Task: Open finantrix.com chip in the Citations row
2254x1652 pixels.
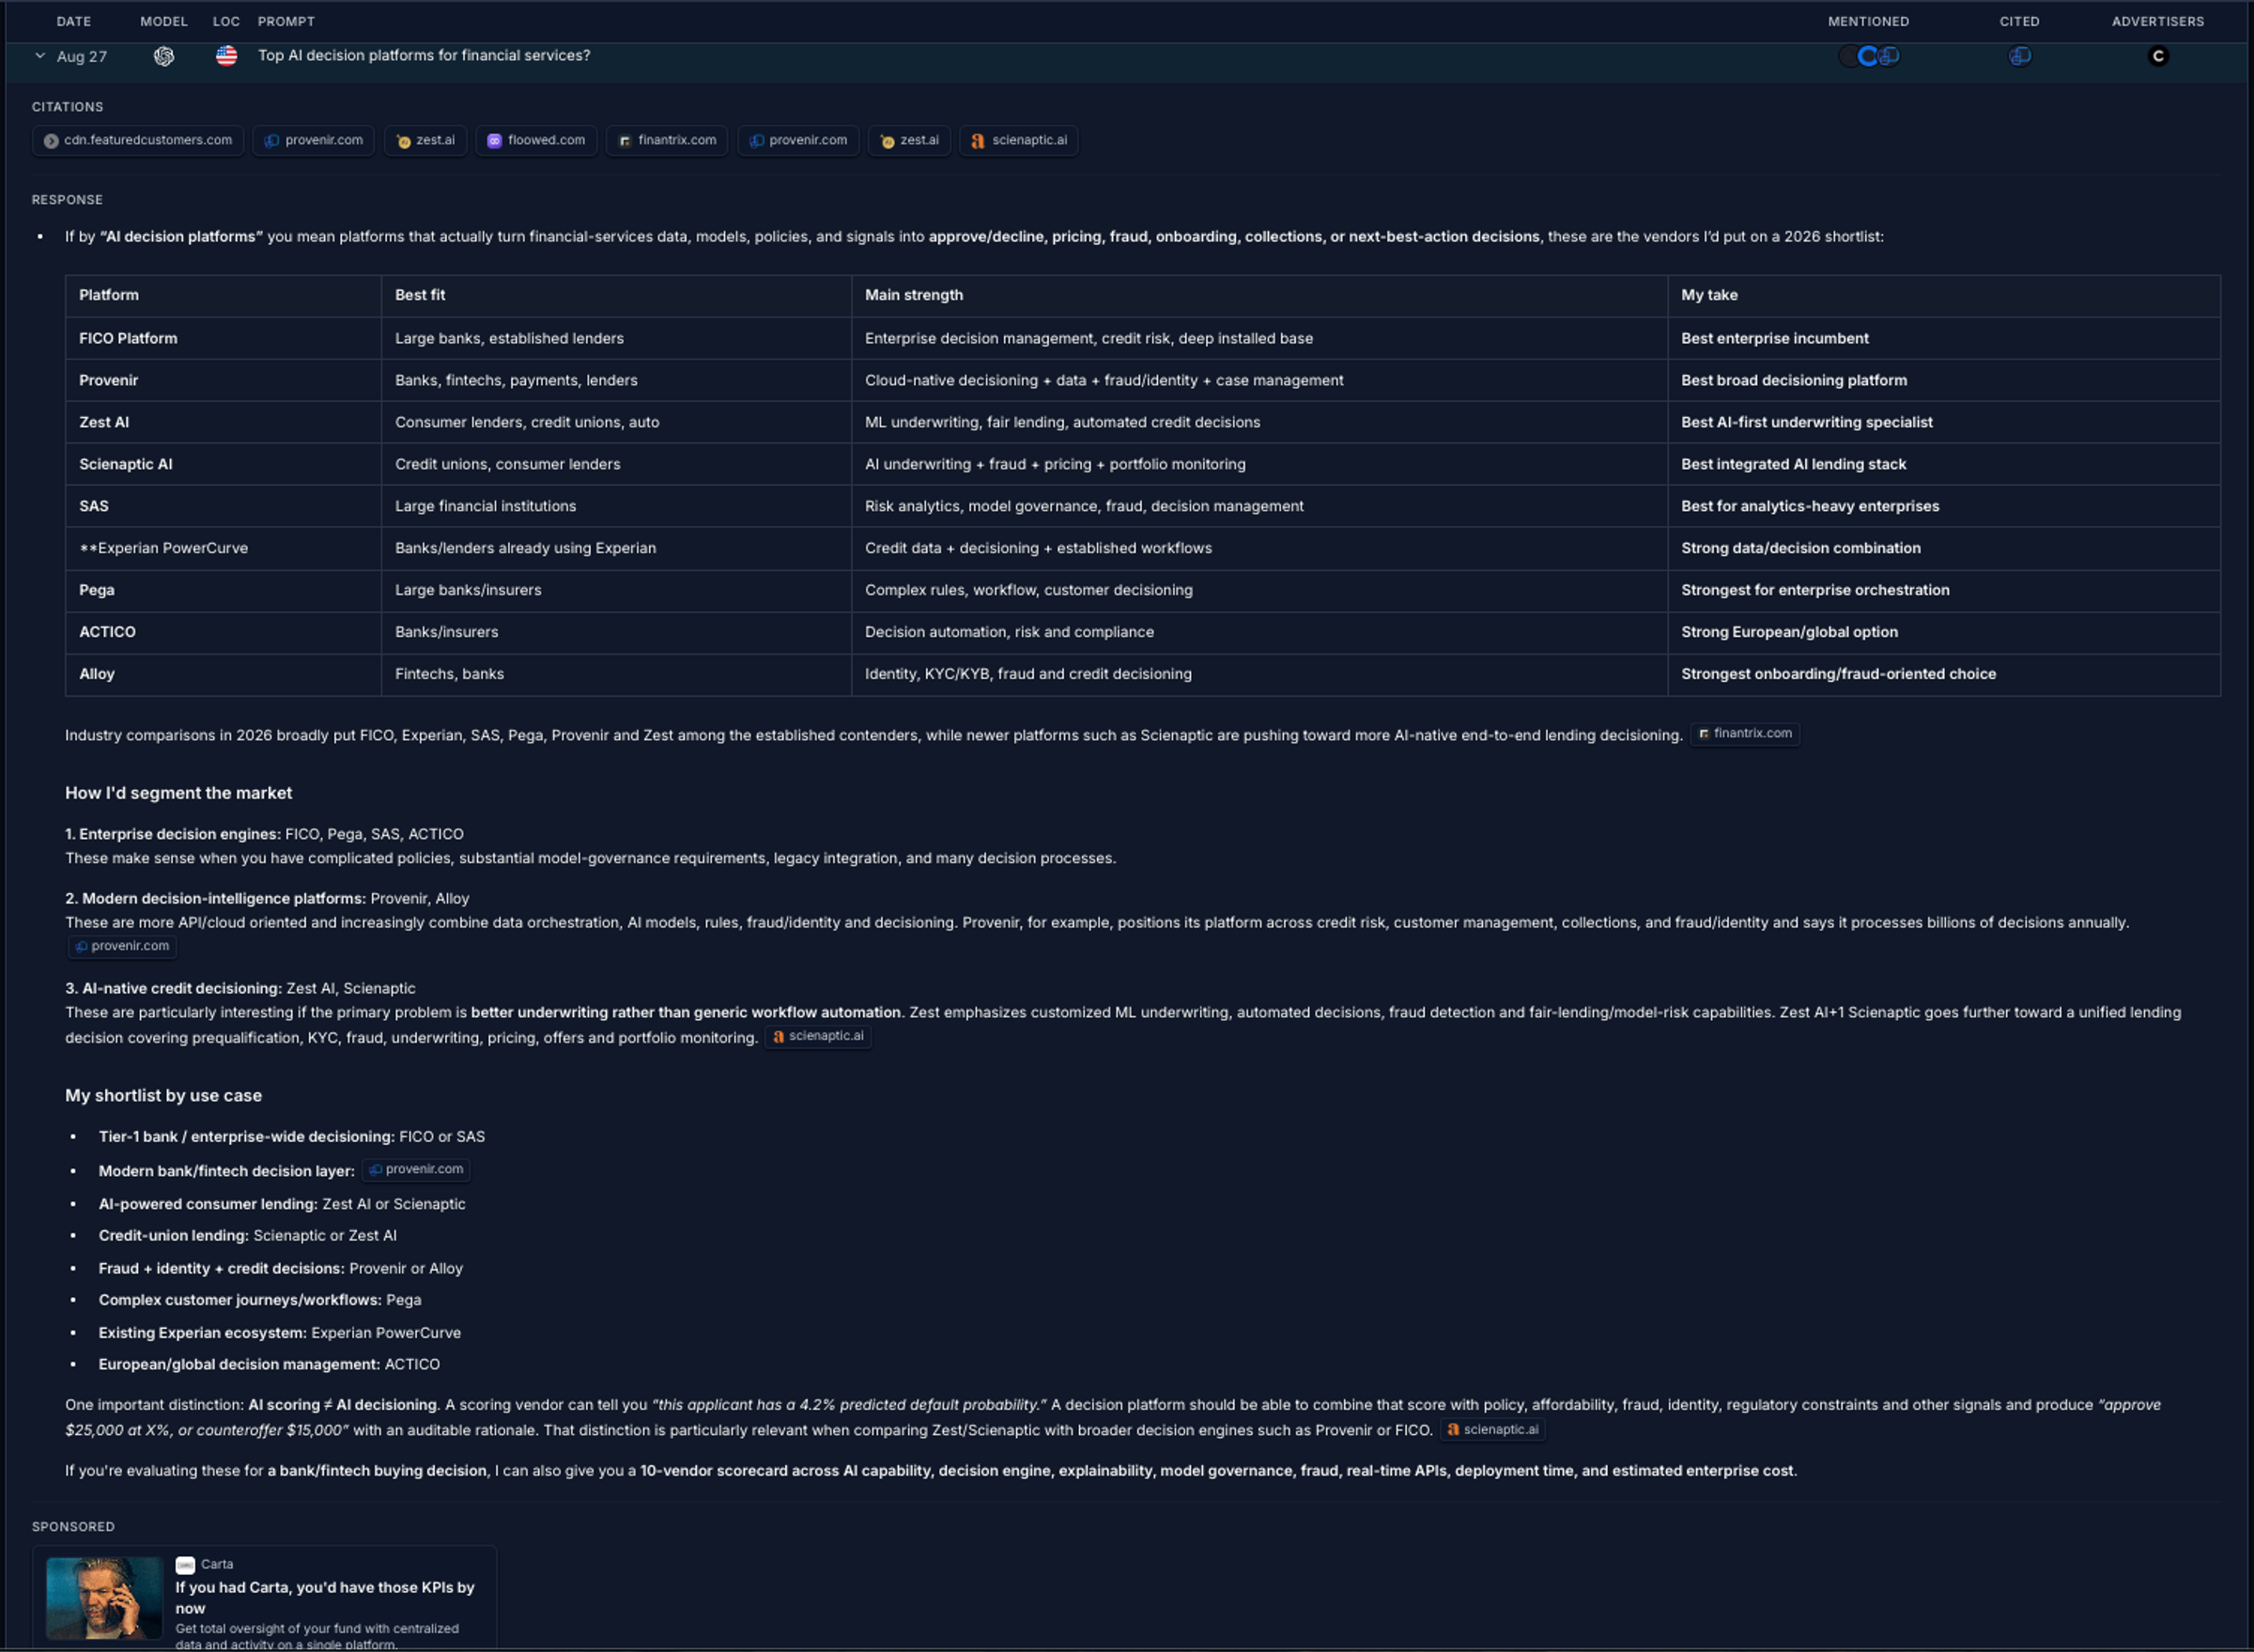Action: [667, 140]
